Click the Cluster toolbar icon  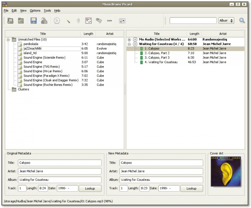tap(88, 21)
